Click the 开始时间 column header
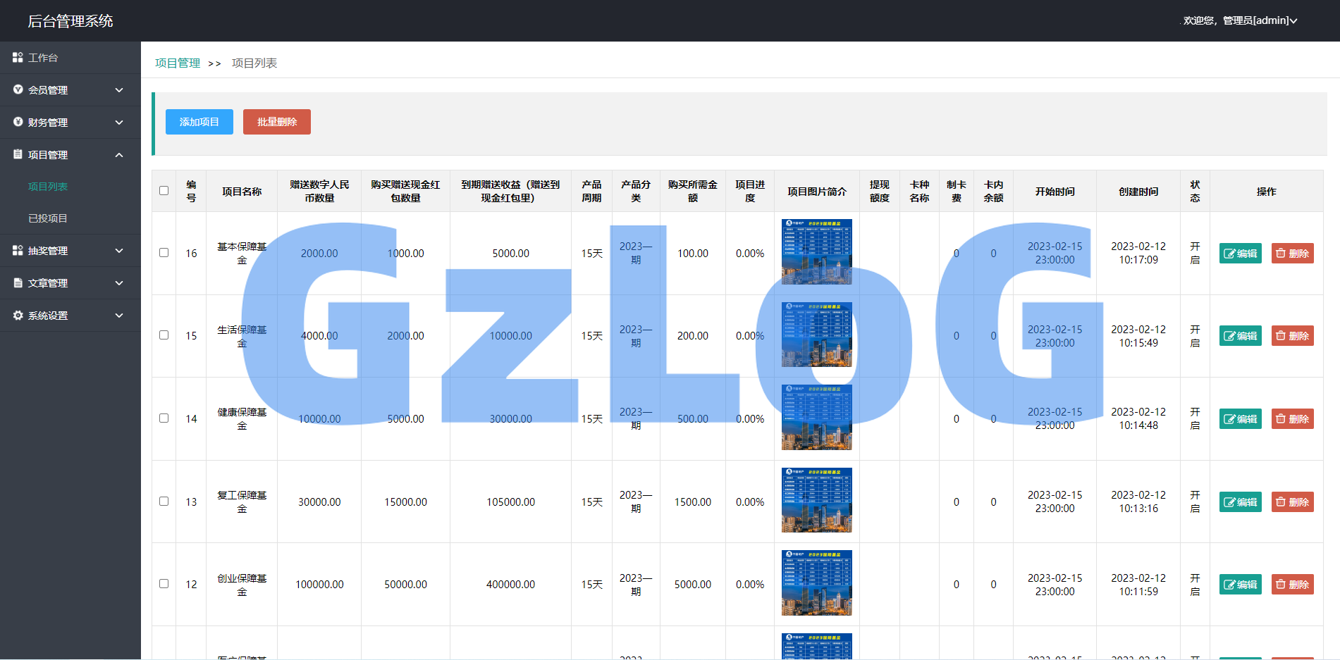1340x660 pixels. click(x=1055, y=192)
